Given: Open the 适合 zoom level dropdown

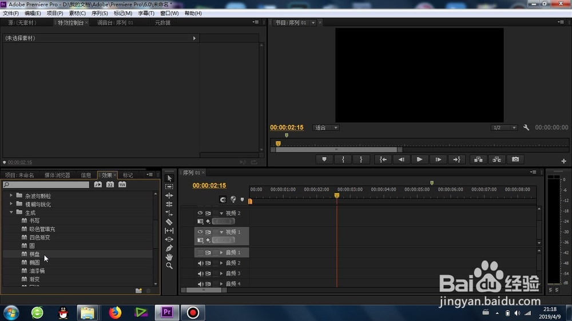Looking at the screenshot, I should [326, 127].
